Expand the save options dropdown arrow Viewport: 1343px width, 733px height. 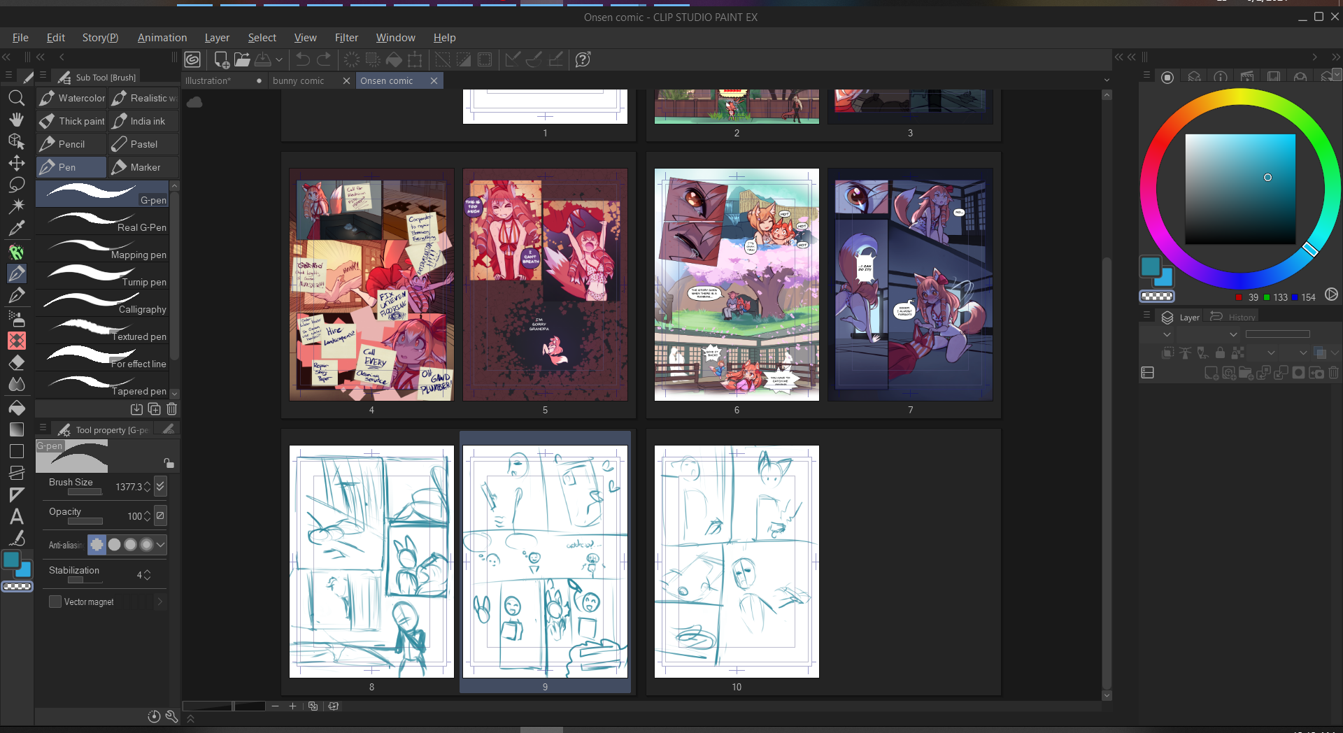[279, 60]
